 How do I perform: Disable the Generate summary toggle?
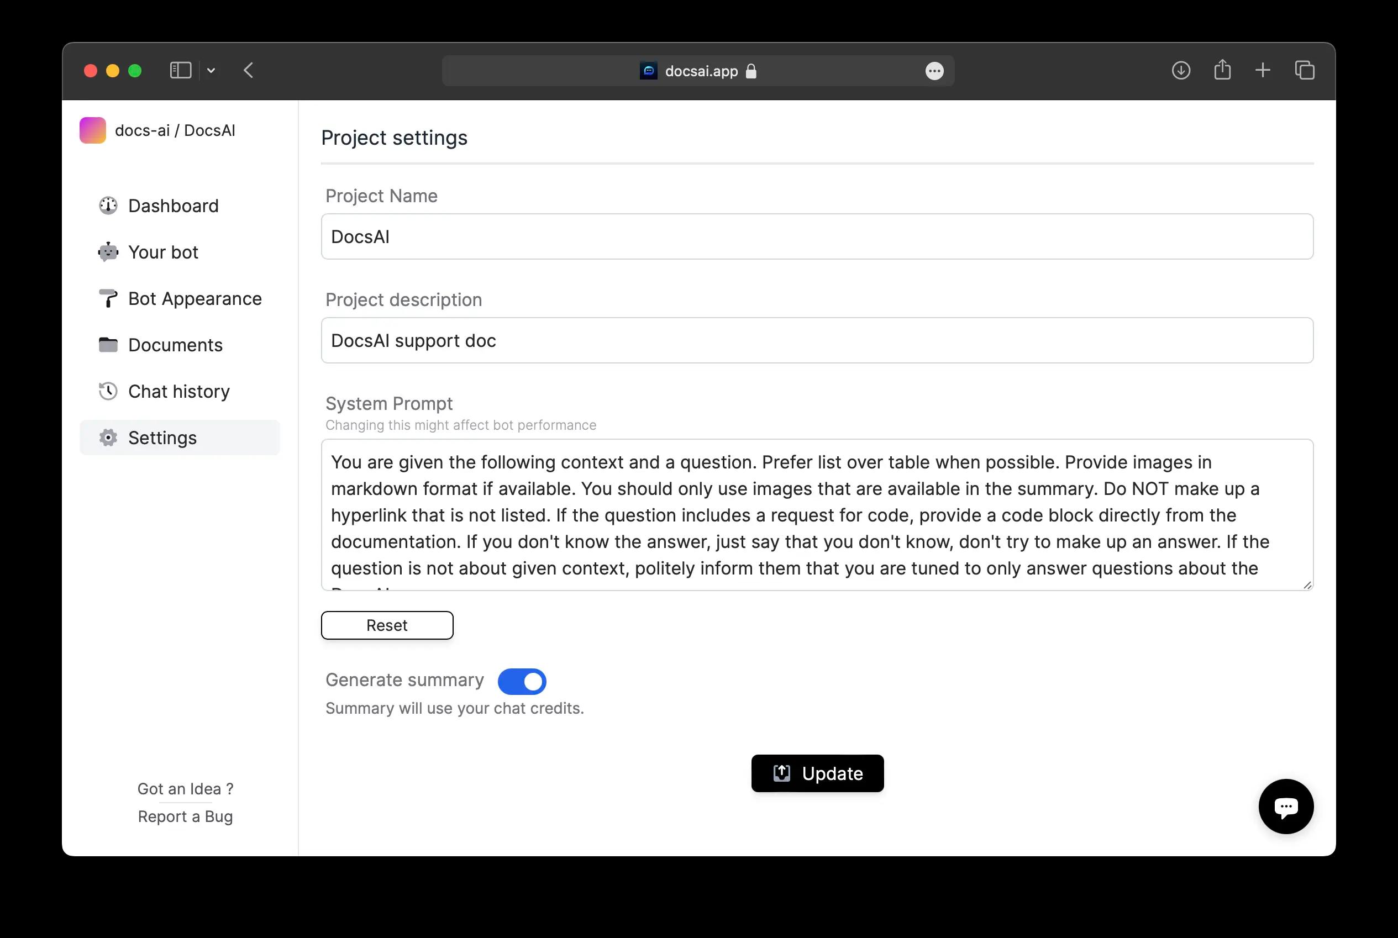tap(522, 681)
